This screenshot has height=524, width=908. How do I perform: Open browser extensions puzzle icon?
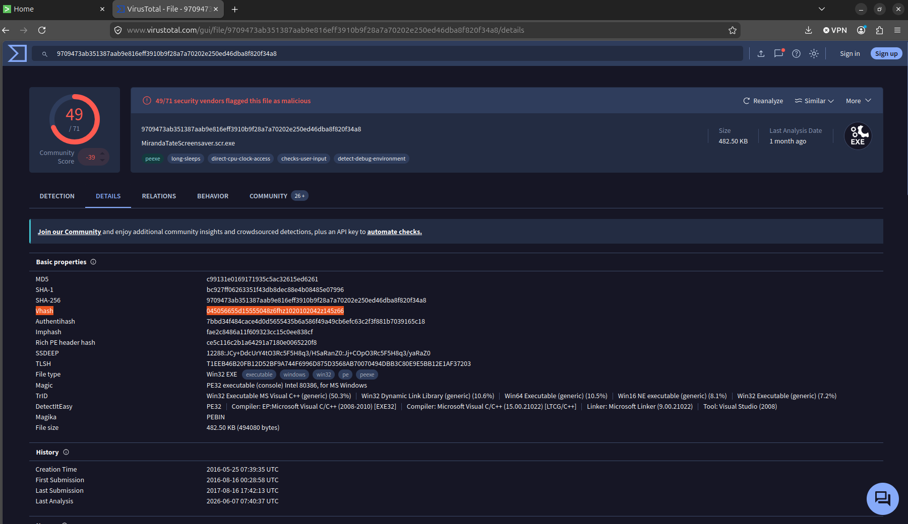(x=879, y=30)
